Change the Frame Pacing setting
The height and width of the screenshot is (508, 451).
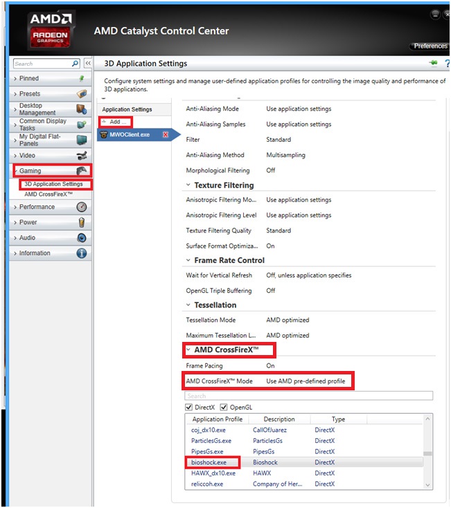tap(270, 365)
